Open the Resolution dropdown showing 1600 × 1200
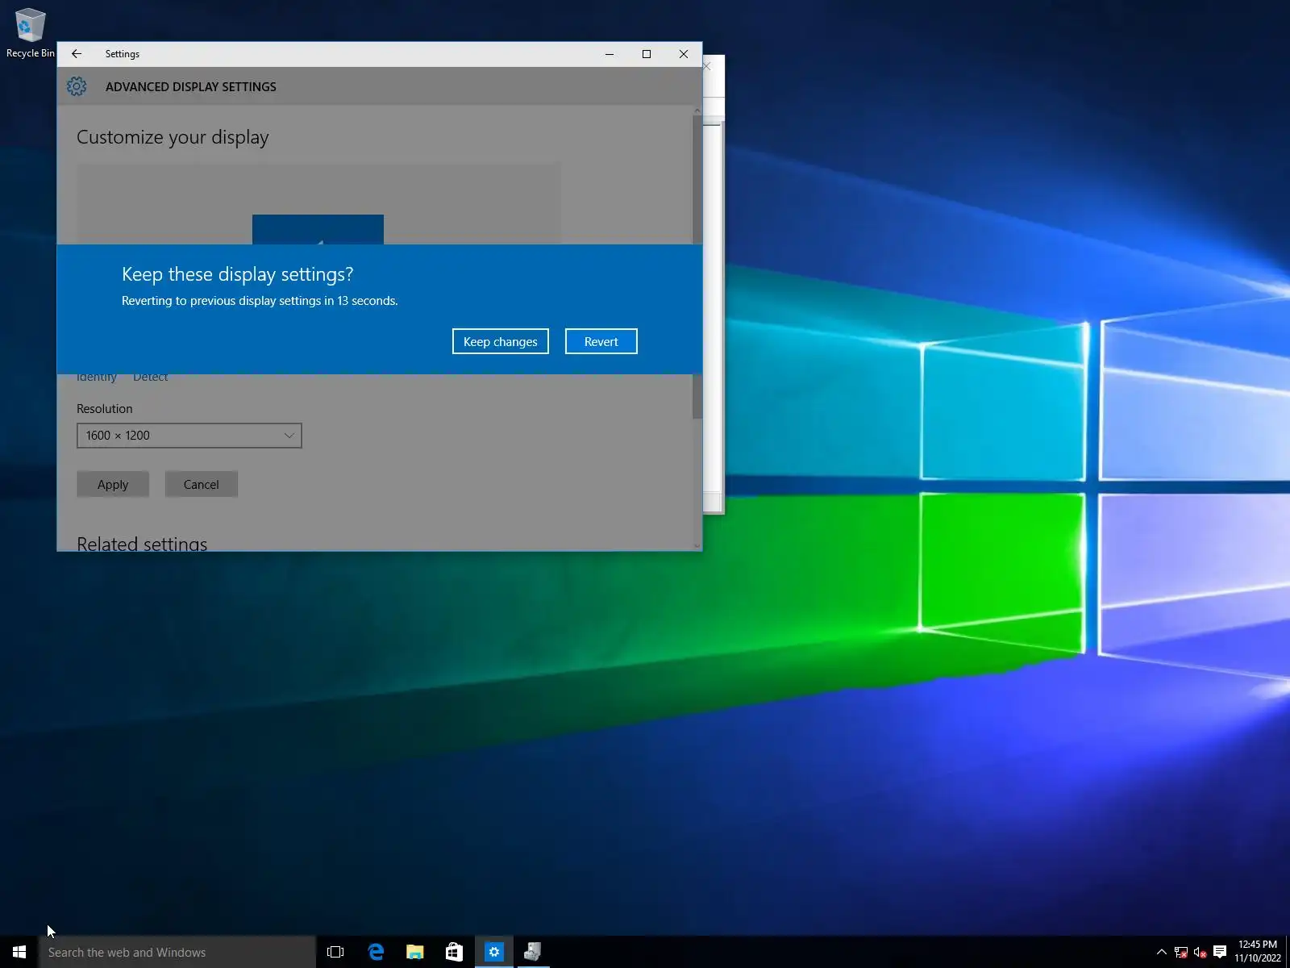This screenshot has width=1290, height=968. (189, 436)
